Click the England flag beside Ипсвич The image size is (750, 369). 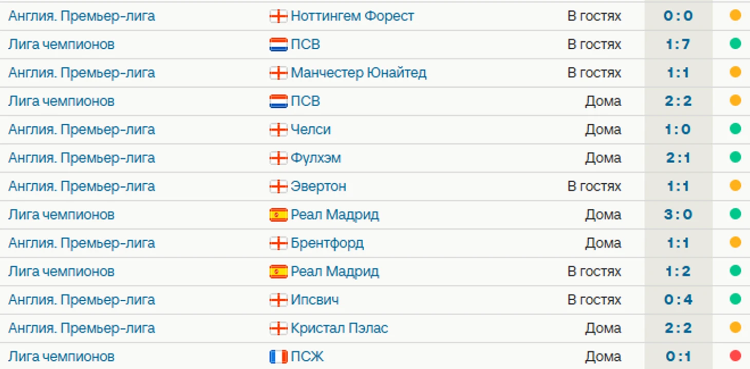pos(278,300)
